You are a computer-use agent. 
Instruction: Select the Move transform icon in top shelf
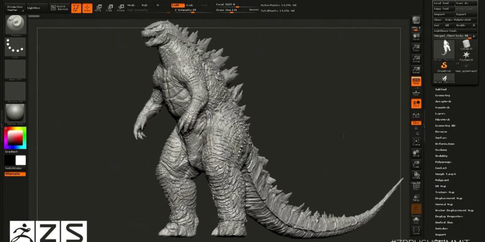[98, 8]
